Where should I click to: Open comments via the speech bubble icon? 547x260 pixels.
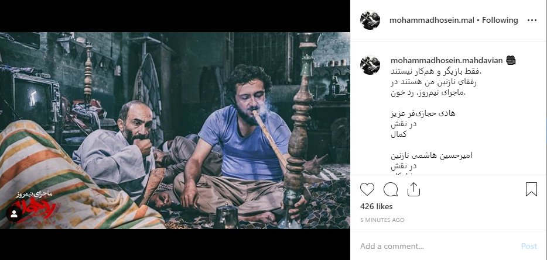click(x=391, y=189)
